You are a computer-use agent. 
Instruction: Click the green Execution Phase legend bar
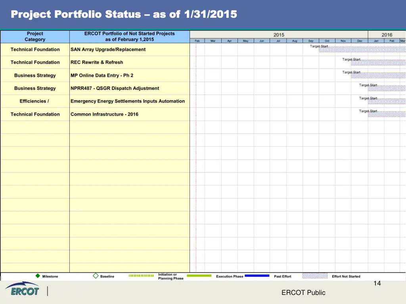pos(199,275)
